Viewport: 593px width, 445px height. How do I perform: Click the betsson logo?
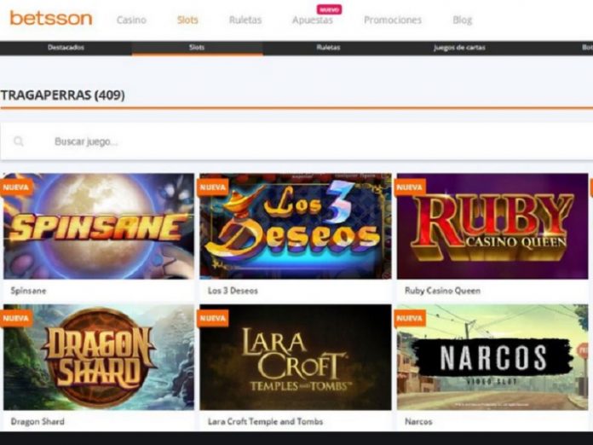click(51, 18)
